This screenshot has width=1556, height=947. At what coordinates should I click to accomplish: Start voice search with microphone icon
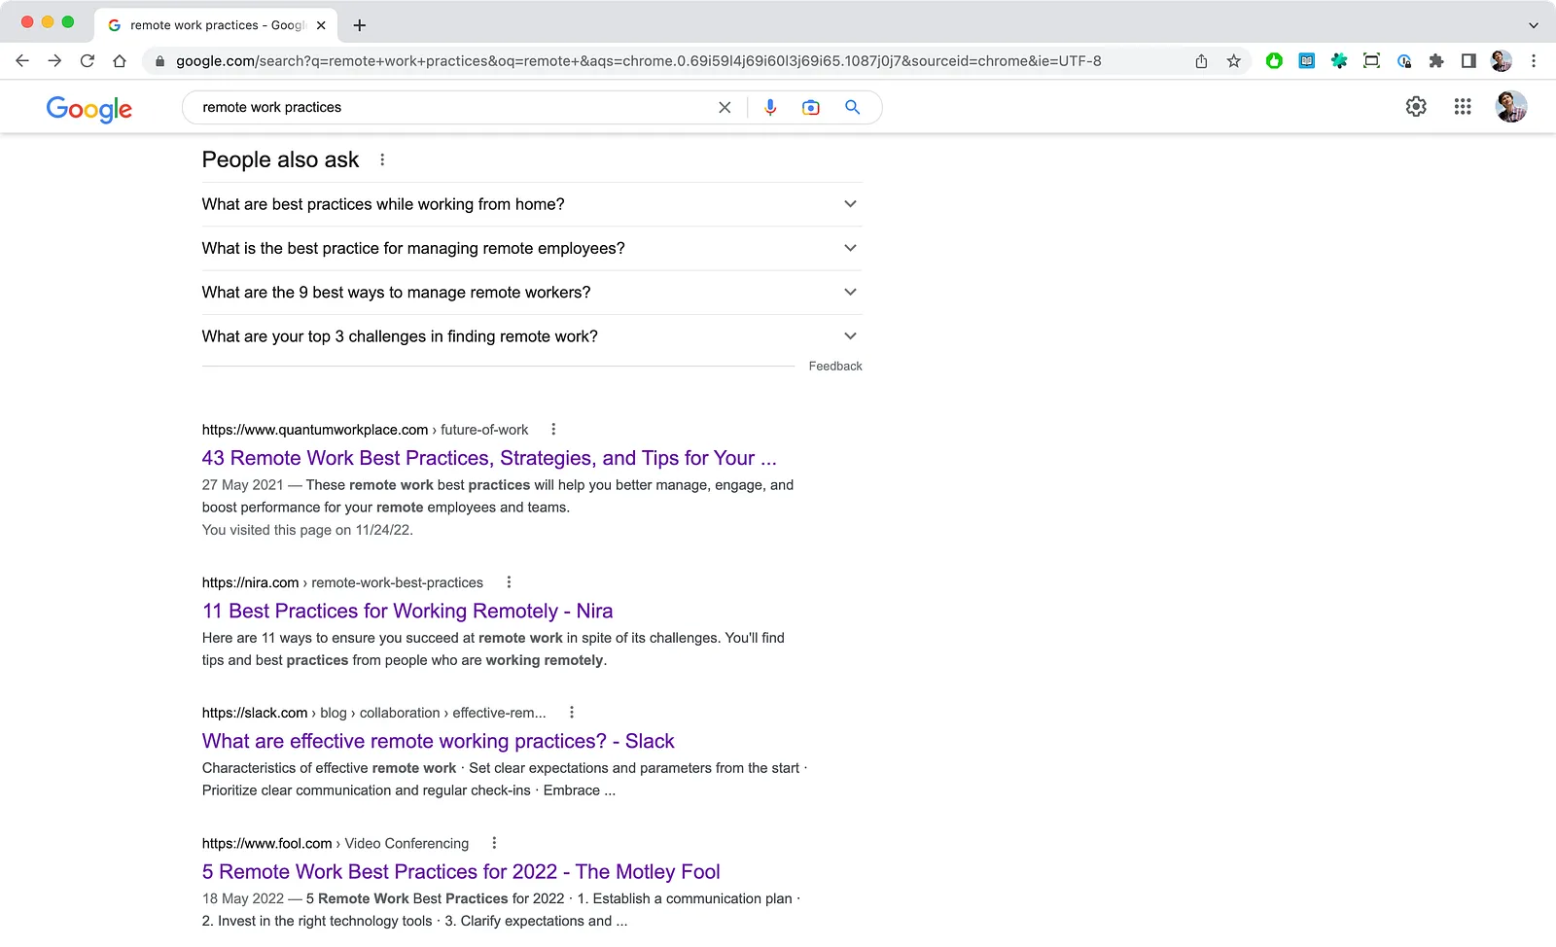[770, 108]
